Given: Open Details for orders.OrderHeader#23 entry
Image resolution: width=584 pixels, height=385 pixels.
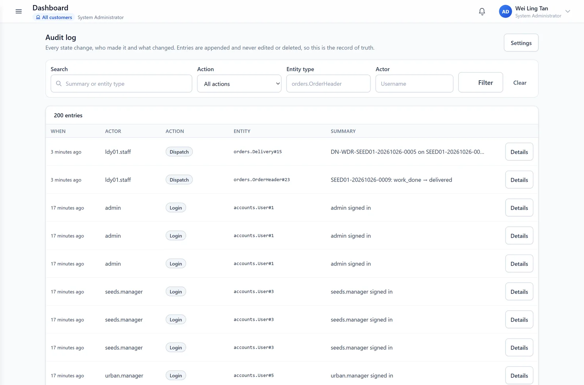Looking at the screenshot, I should 519,180.
